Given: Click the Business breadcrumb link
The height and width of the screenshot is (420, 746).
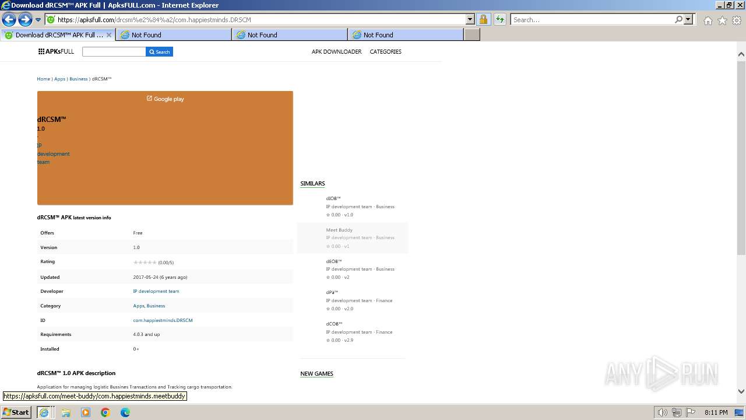Looking at the screenshot, I should point(78,79).
